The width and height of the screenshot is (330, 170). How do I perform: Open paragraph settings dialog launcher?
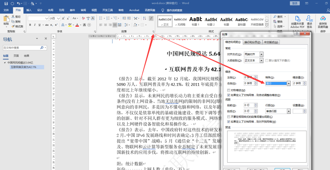[153, 31]
